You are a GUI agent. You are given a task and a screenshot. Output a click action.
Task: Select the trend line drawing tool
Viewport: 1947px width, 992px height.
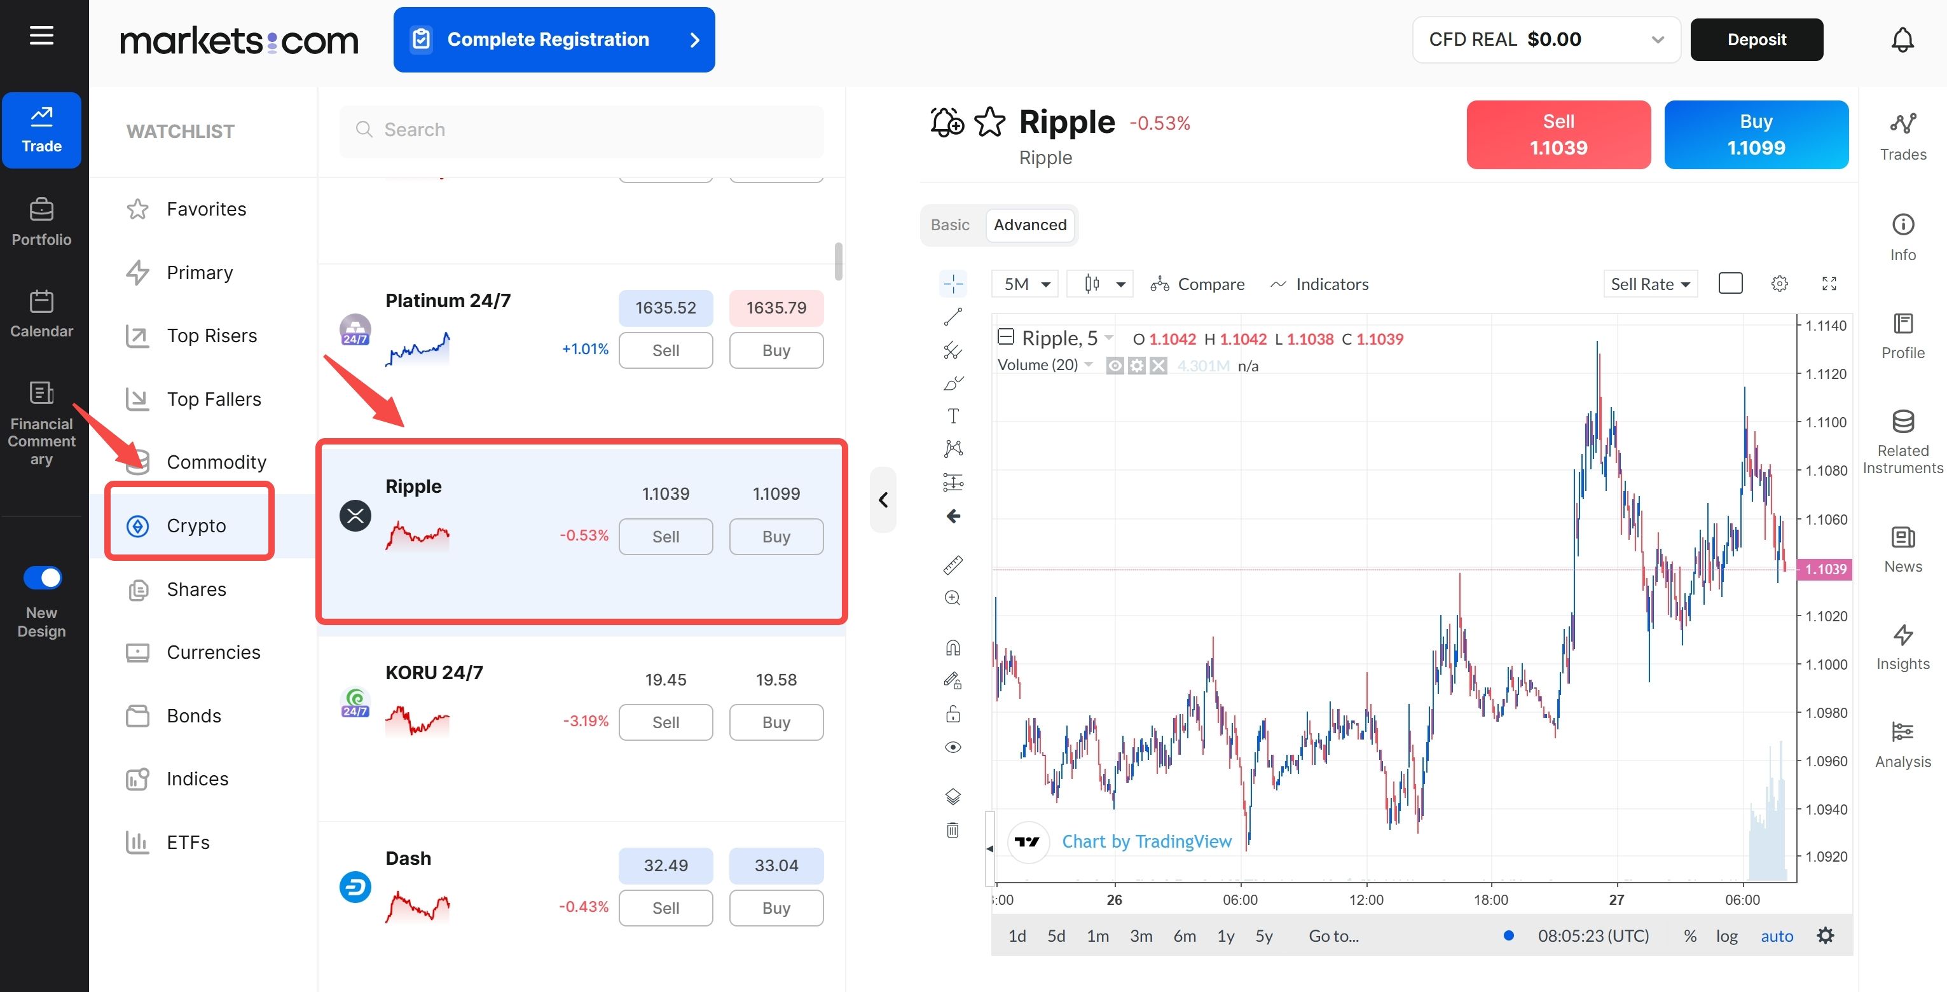click(953, 317)
